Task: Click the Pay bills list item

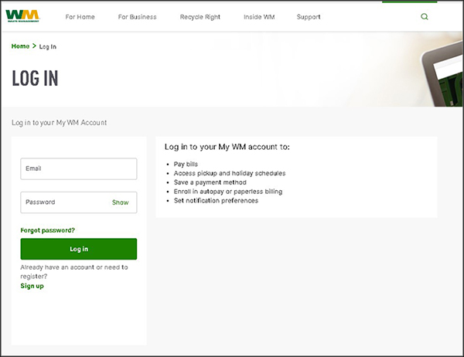Action: [186, 165]
